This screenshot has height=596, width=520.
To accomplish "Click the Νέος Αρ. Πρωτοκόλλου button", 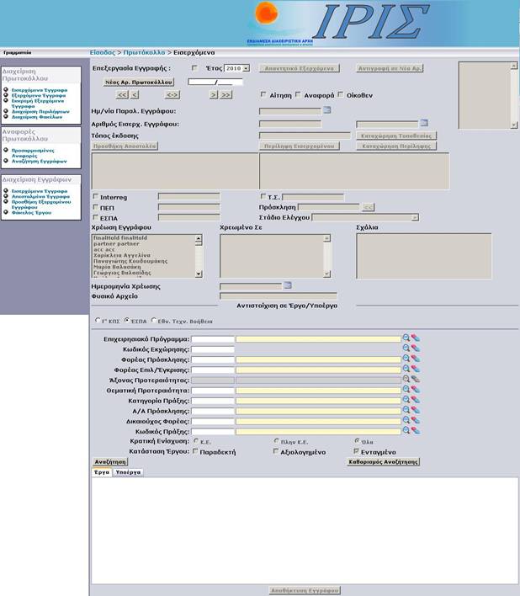I will 139,82.
